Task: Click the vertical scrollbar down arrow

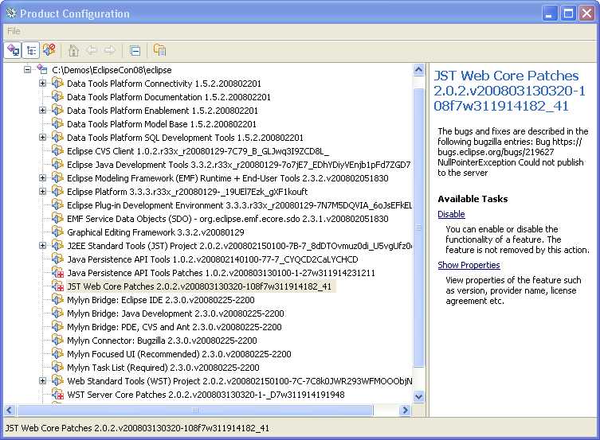Action: pyautogui.click(x=418, y=396)
